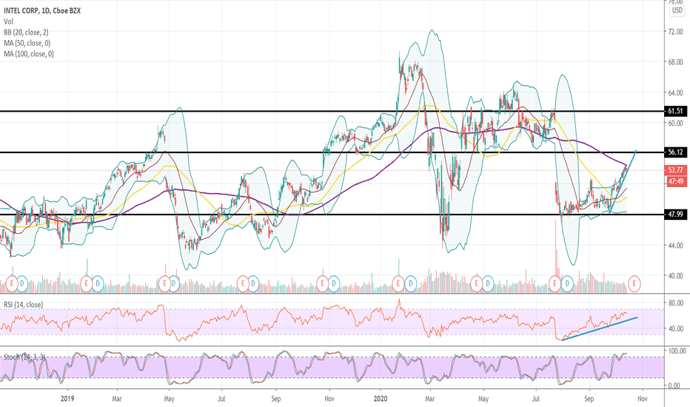This screenshot has width=690, height=407.
Task: Open the earnings marker just before May 2019
Action: (164, 284)
